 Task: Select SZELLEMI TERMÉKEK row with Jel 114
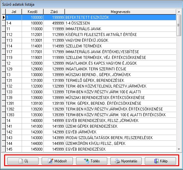tap(91, 46)
